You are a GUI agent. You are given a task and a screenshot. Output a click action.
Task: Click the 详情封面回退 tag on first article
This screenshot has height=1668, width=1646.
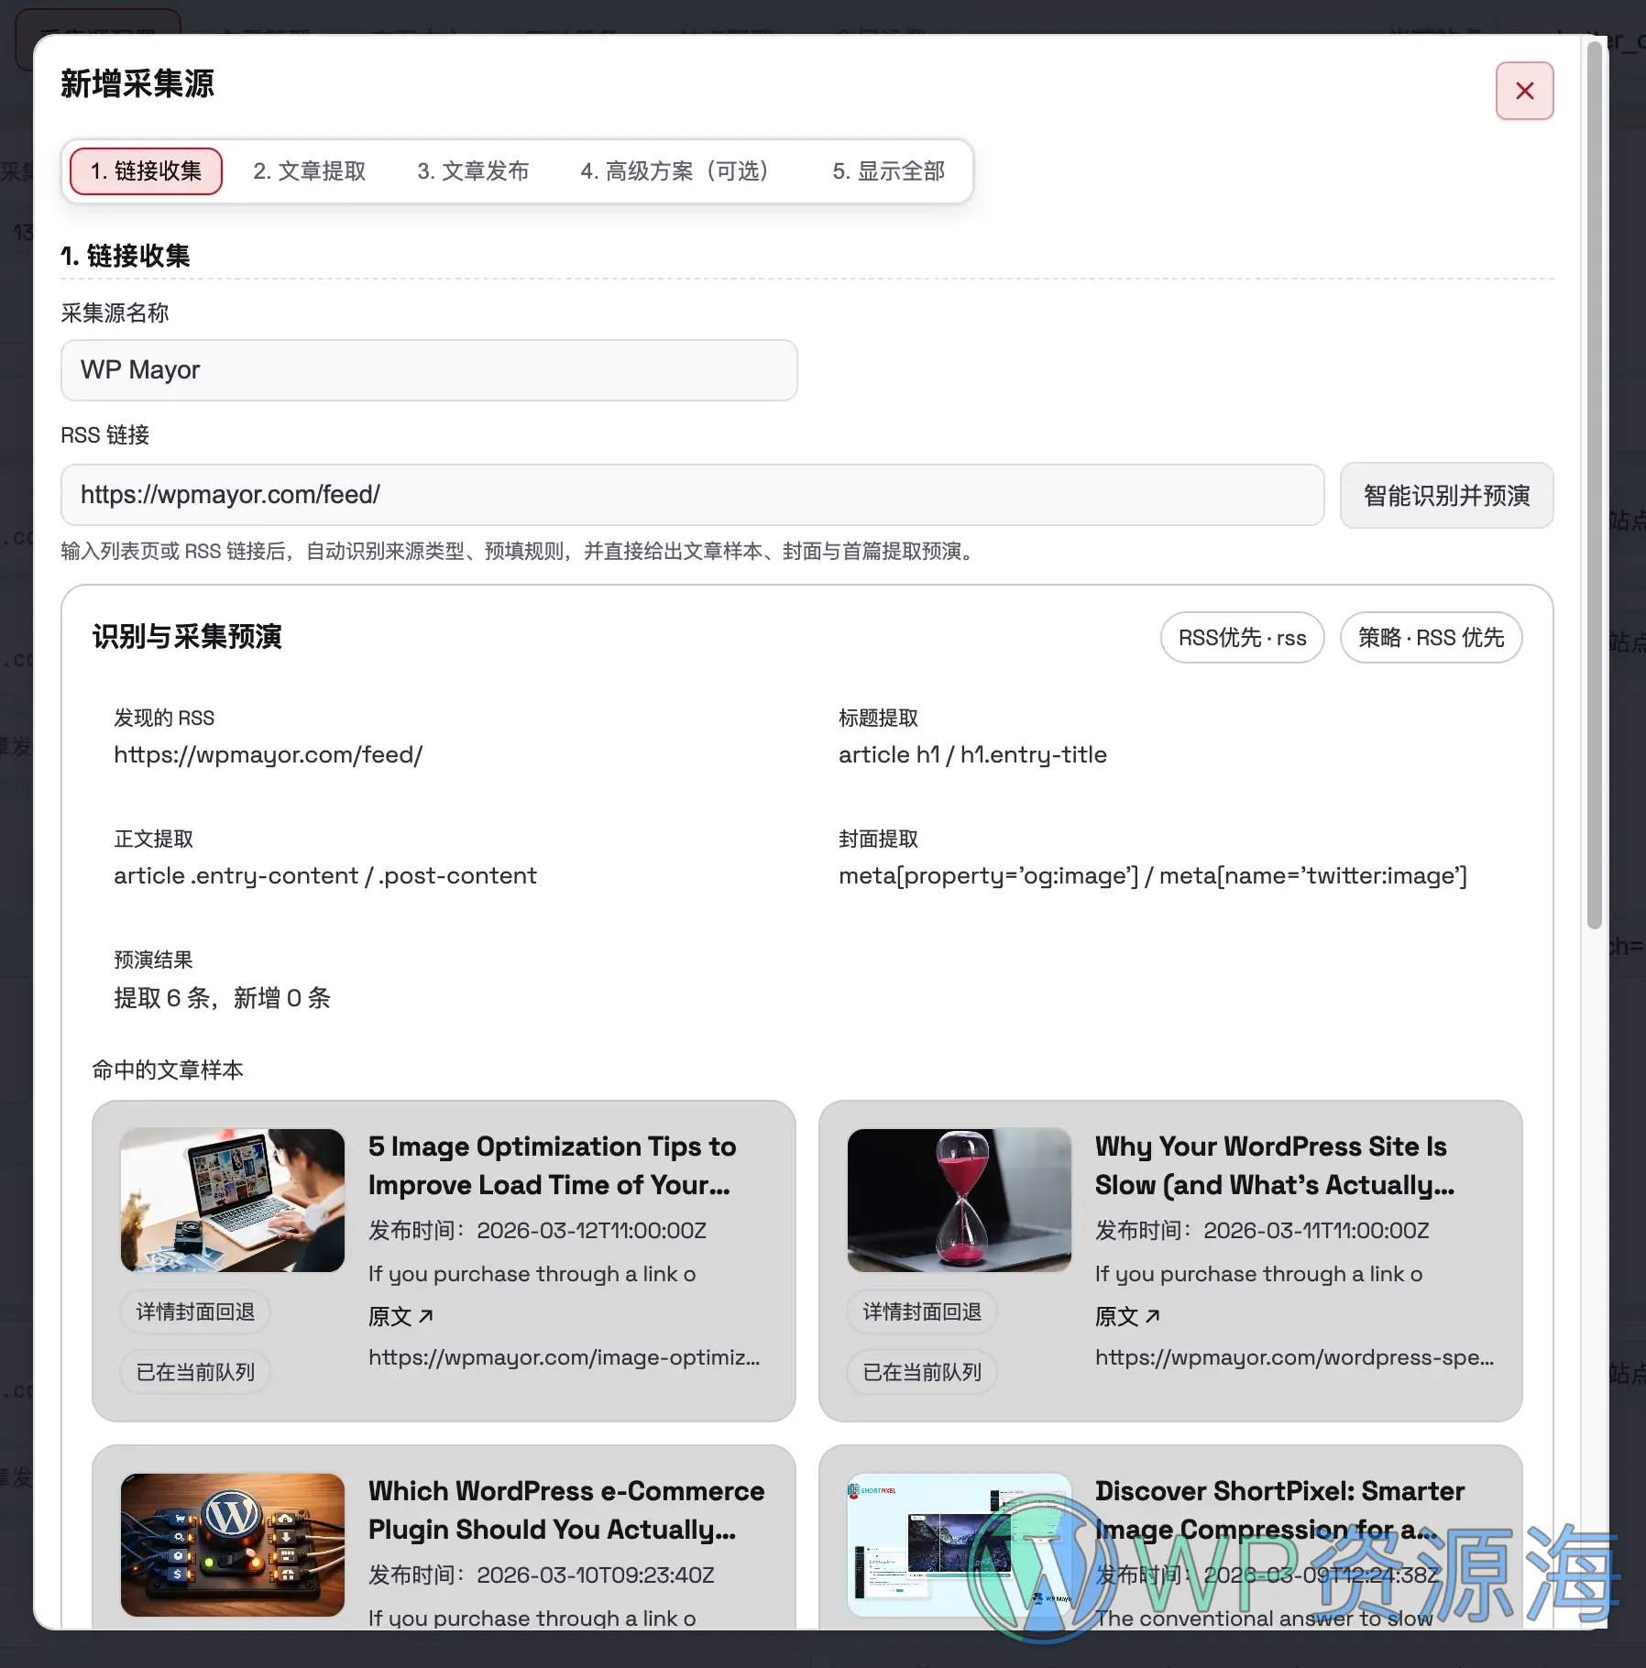[194, 1311]
